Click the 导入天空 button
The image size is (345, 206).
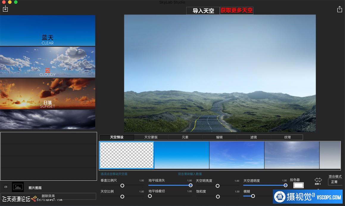tap(203, 11)
